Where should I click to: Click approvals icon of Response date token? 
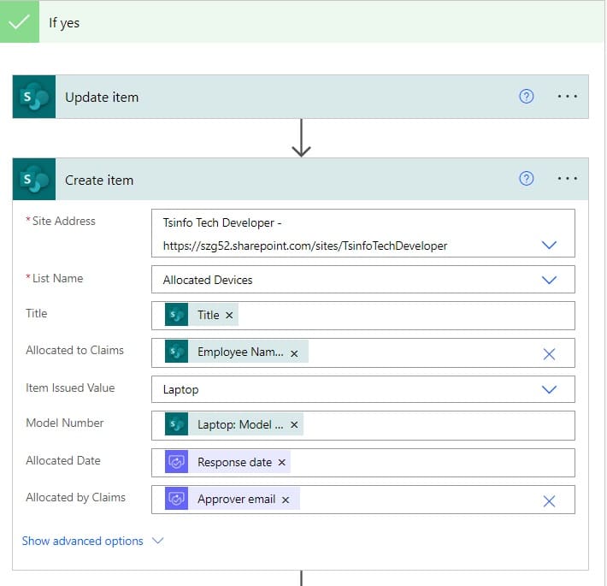coord(176,461)
